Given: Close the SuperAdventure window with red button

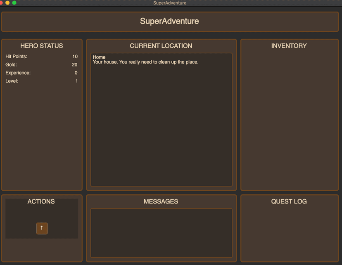Looking at the screenshot, I should pos(1,3).
